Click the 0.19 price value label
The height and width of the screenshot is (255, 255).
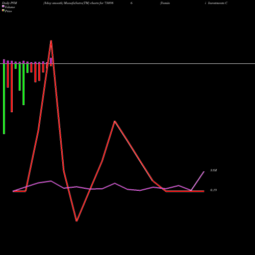tap(214, 190)
